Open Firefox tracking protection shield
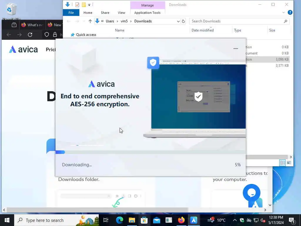Screen dimensions: 301x226 [47, 35]
